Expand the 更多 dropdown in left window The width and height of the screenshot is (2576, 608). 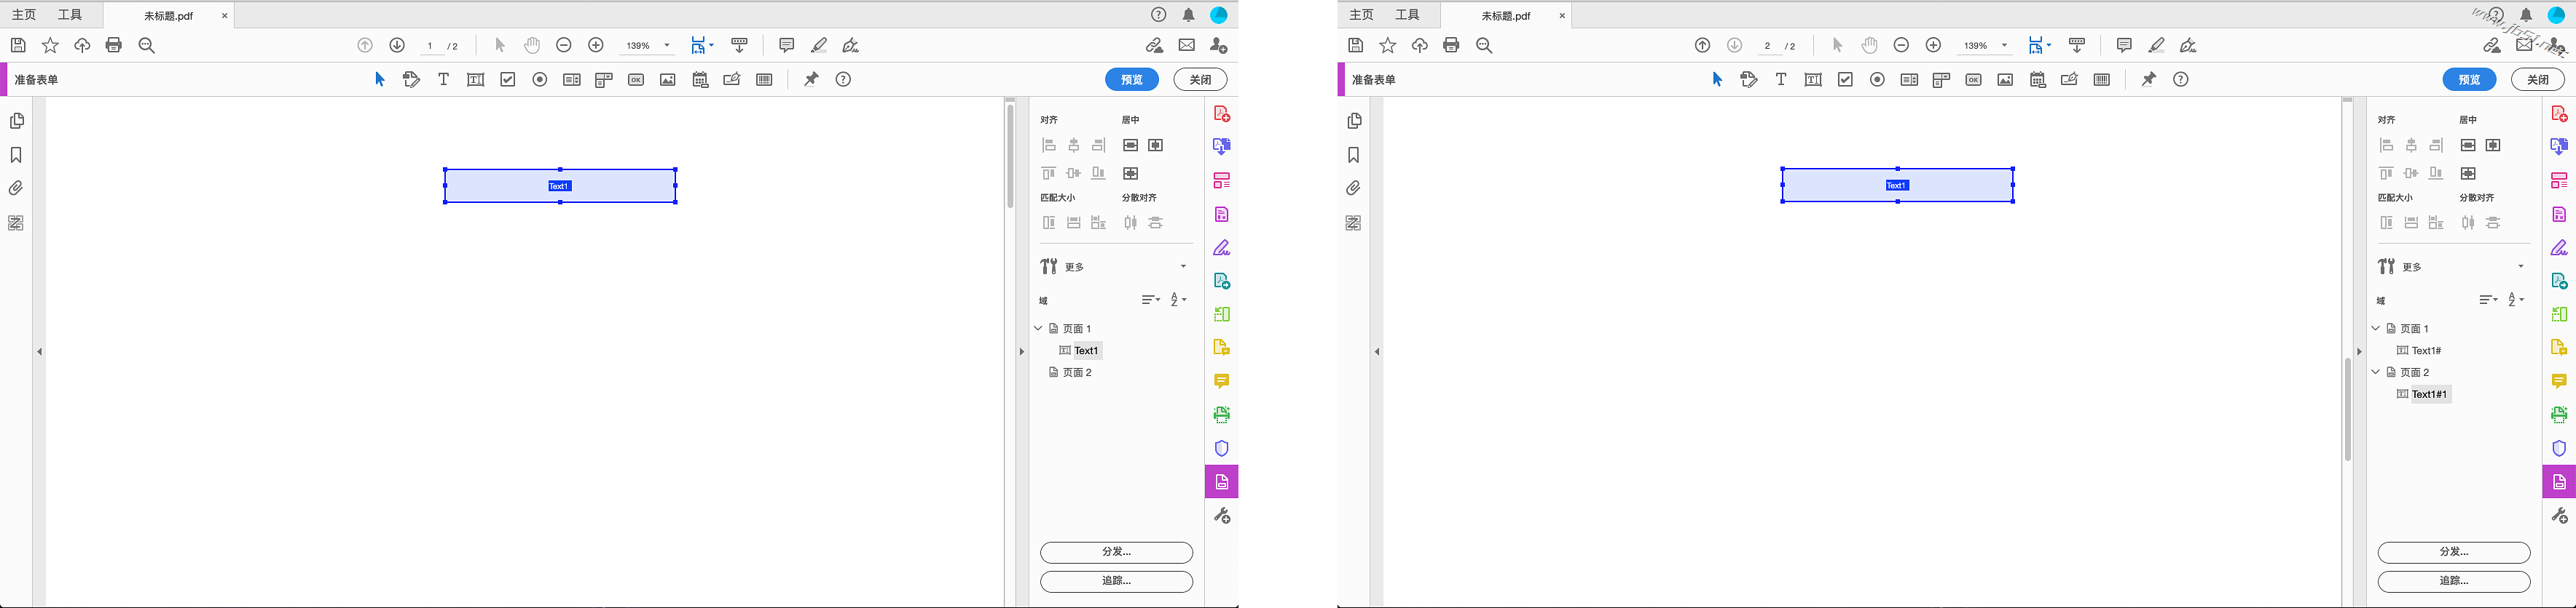tap(1183, 267)
